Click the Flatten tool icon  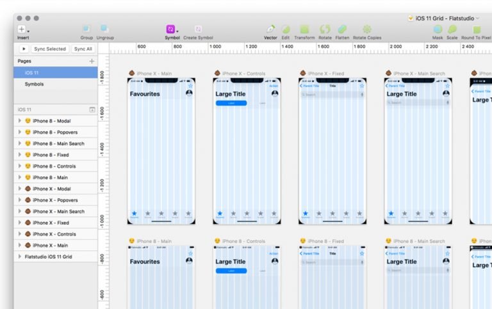click(342, 29)
